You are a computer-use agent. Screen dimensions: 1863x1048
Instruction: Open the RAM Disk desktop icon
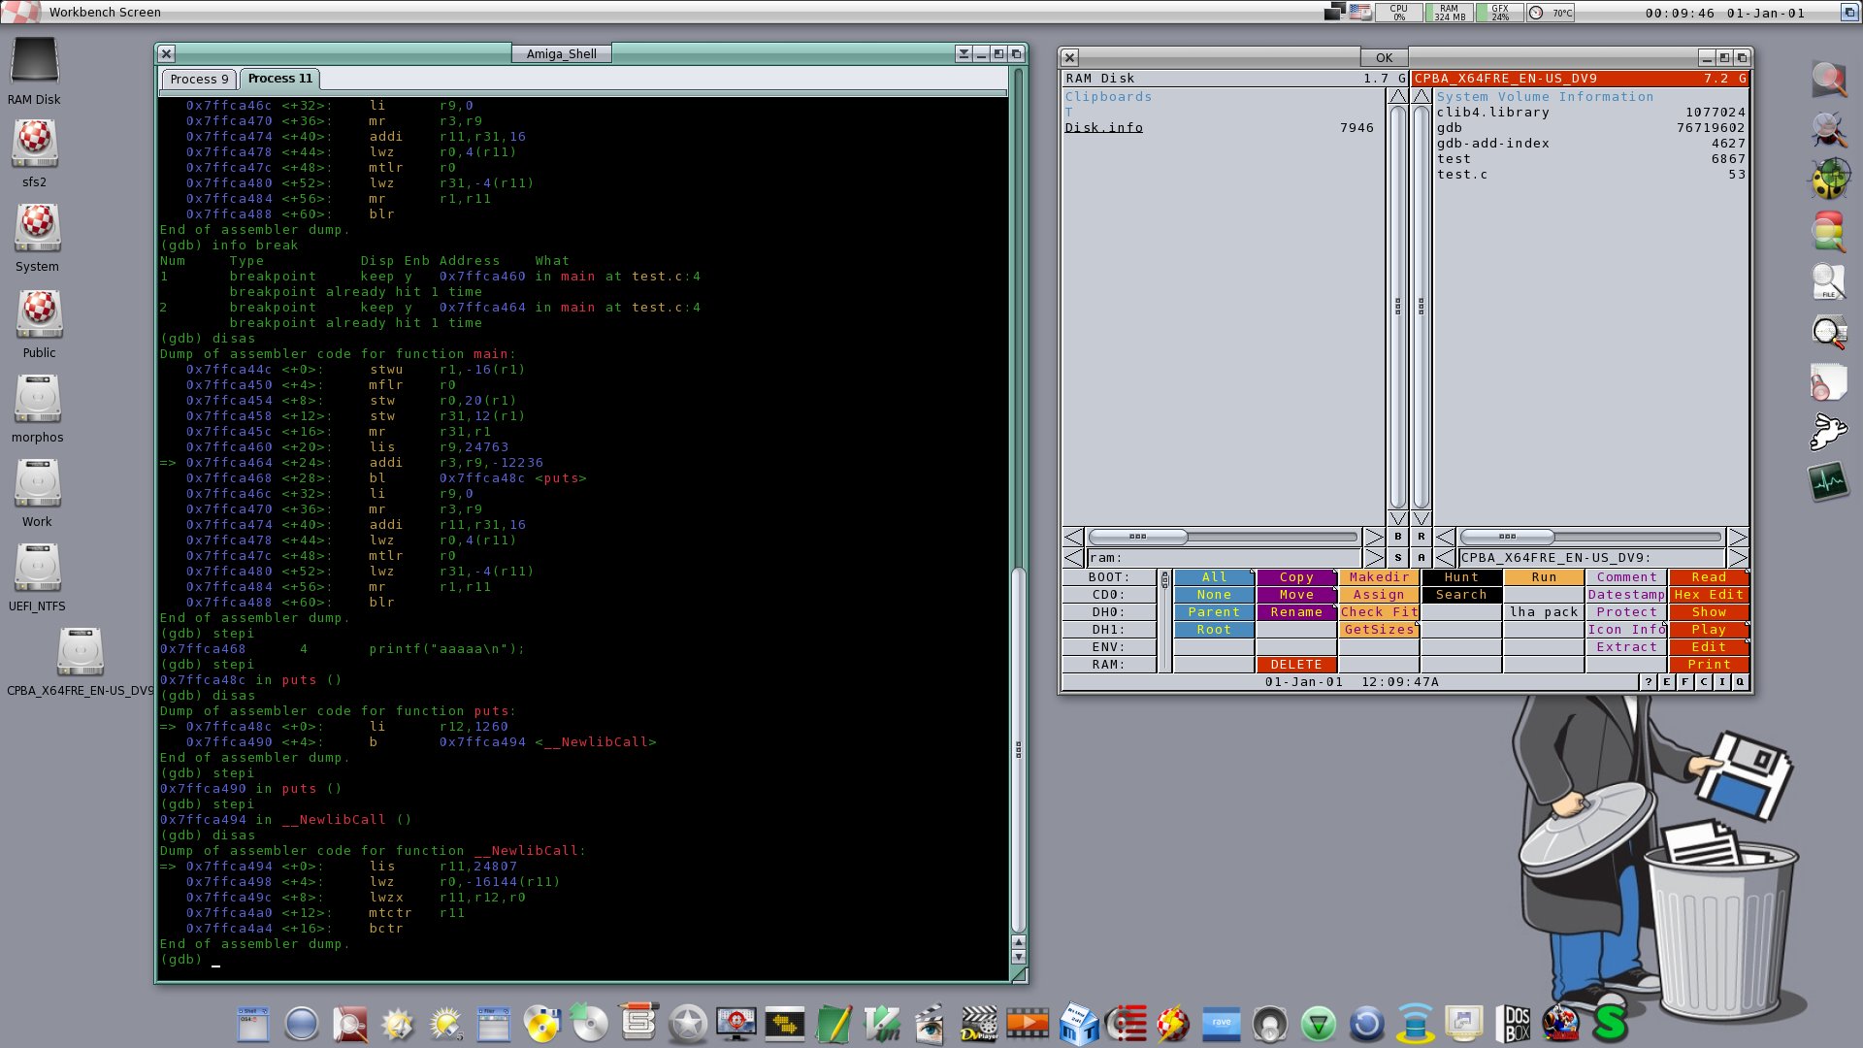(x=35, y=61)
